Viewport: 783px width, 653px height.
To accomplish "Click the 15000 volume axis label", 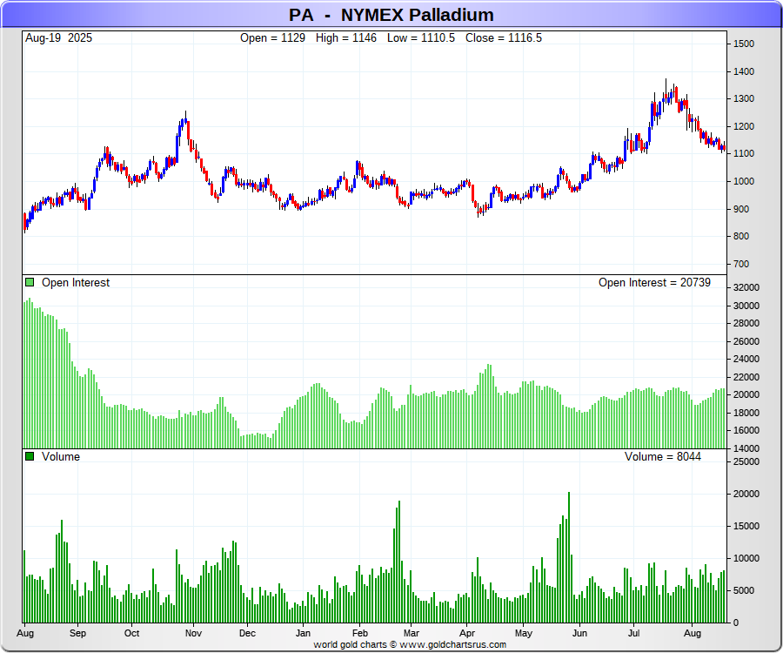I will 746,526.
